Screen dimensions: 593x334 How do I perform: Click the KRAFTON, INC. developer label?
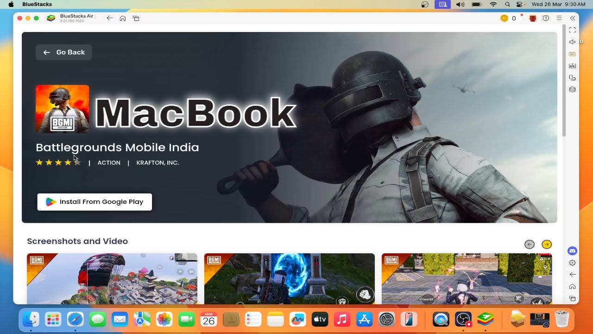coord(158,163)
